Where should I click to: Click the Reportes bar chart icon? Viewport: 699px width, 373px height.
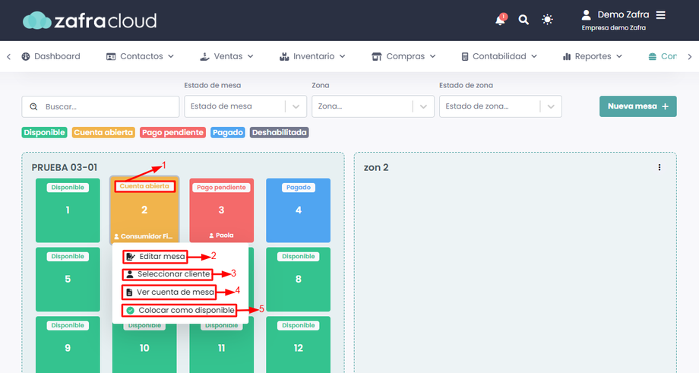click(567, 57)
